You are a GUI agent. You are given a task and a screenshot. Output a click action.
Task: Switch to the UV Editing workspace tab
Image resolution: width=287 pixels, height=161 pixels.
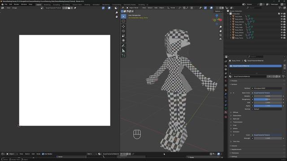(x=66, y=4)
